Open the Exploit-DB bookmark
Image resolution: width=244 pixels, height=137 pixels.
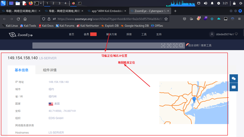110,26
